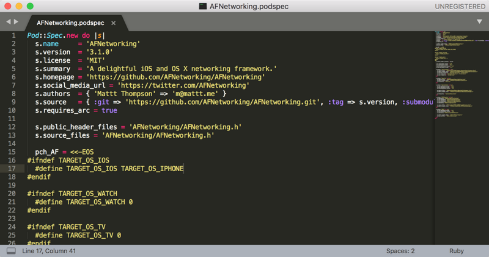Viewport: 489px width, 257px height.
Task: Open the tab list dropdown arrow
Action: tap(479, 22)
